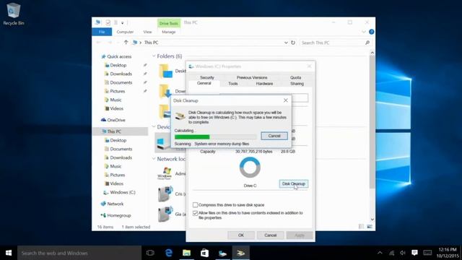Open the Recycle Bin desktop icon
This screenshot has height=260, width=462.
tap(13, 14)
